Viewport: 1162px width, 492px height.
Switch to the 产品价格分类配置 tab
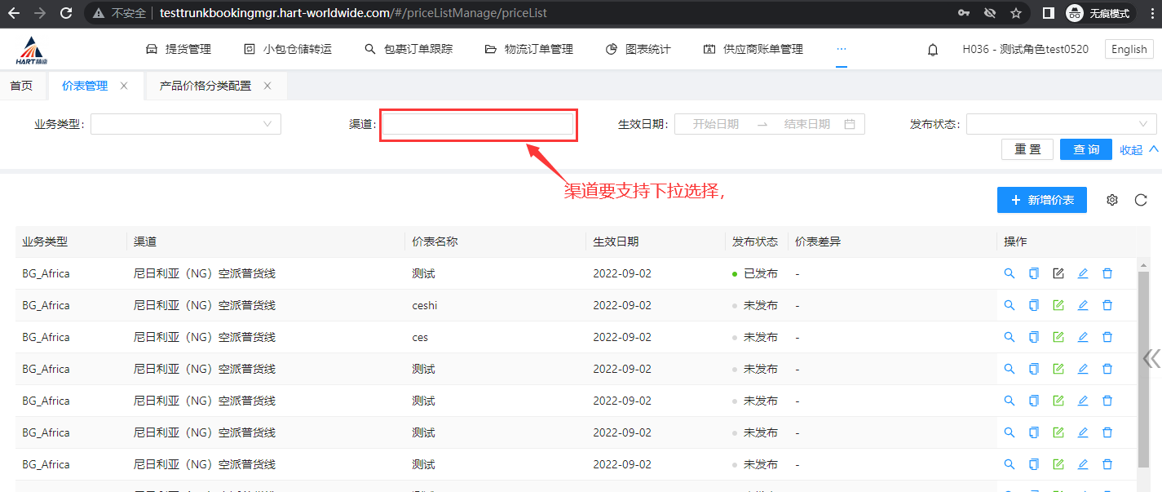[205, 86]
